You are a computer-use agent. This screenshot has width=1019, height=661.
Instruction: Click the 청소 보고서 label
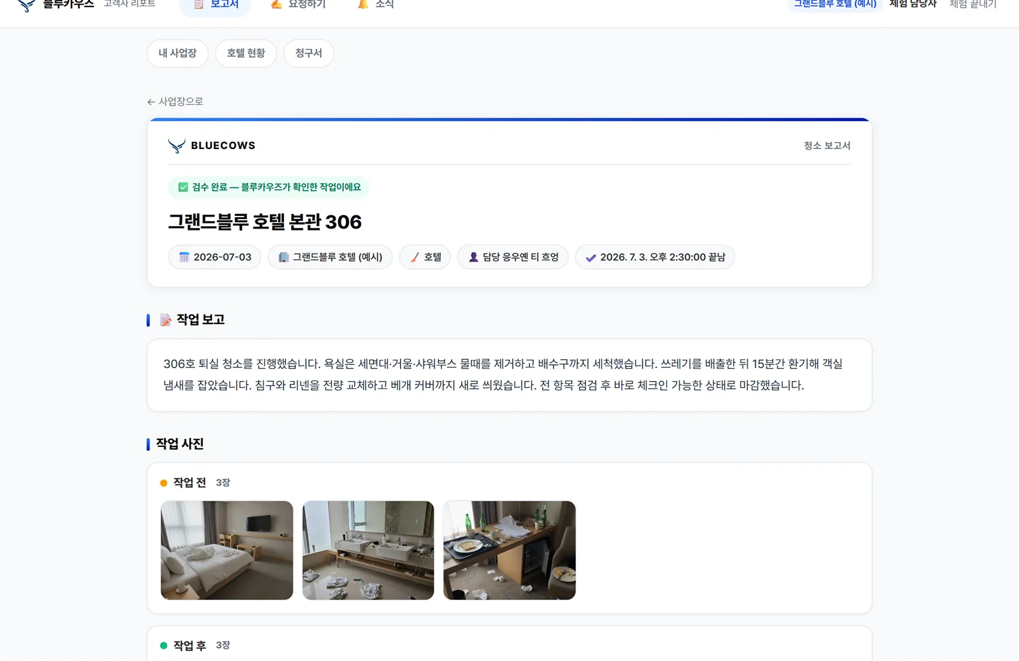coord(827,146)
